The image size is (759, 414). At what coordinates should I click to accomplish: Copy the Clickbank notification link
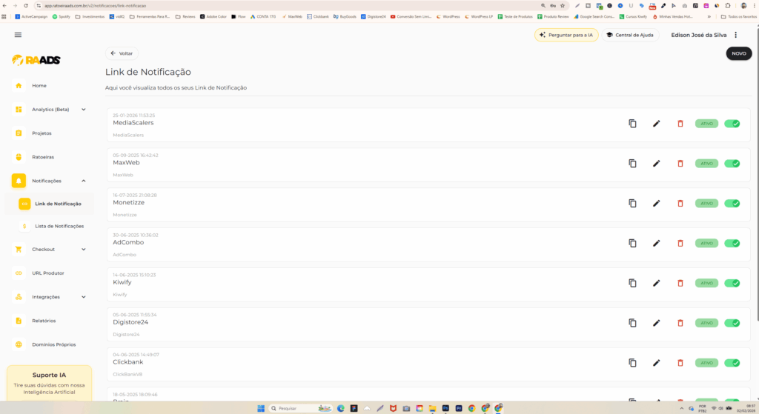tap(632, 363)
